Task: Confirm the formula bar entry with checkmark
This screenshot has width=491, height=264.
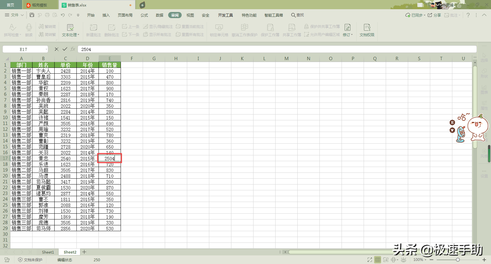Action: [65, 49]
